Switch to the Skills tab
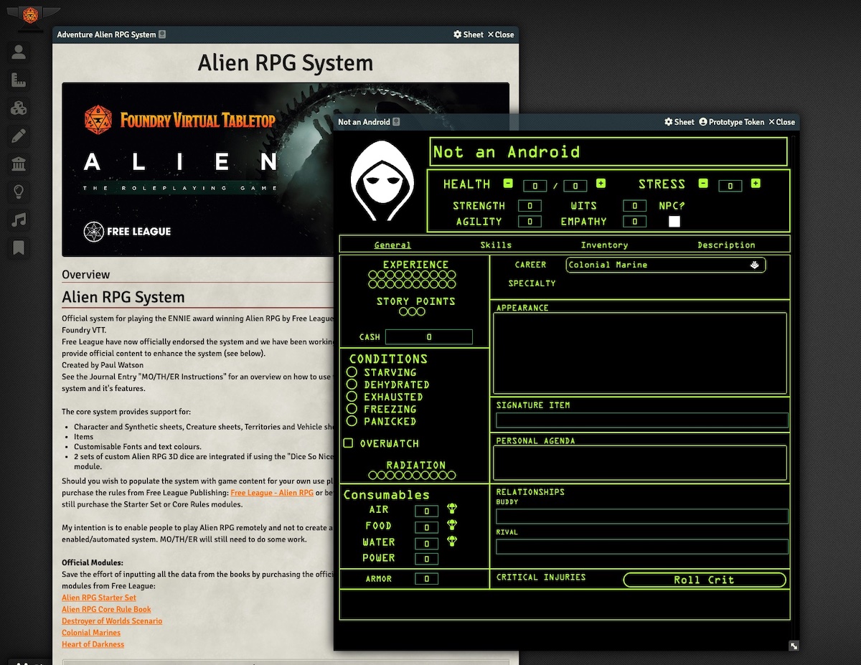 pos(496,245)
